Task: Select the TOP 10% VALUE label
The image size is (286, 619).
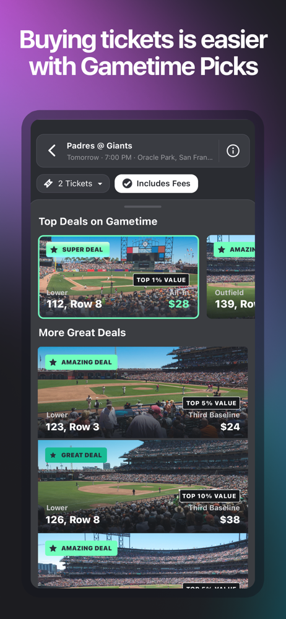Action: [210, 496]
